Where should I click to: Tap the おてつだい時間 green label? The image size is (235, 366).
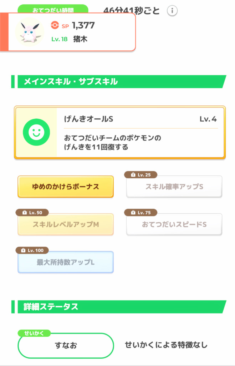pyautogui.click(x=53, y=9)
